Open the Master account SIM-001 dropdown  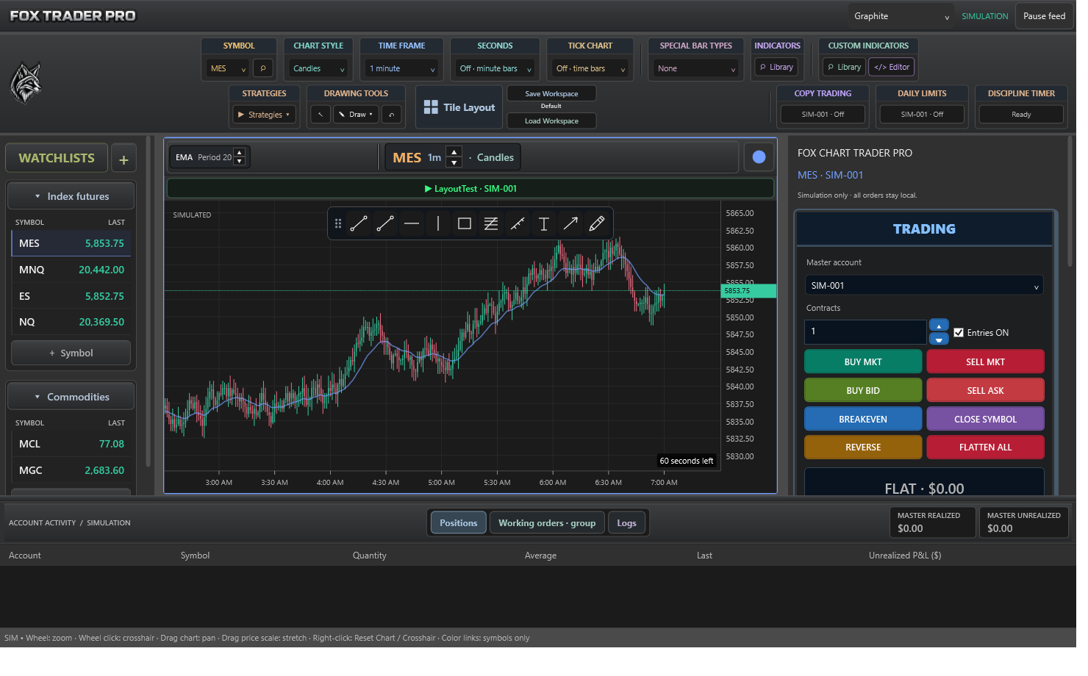[x=924, y=286]
